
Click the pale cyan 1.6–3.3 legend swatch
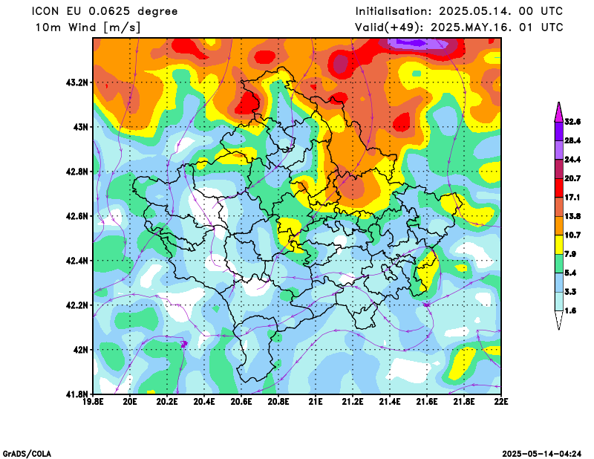(x=559, y=302)
